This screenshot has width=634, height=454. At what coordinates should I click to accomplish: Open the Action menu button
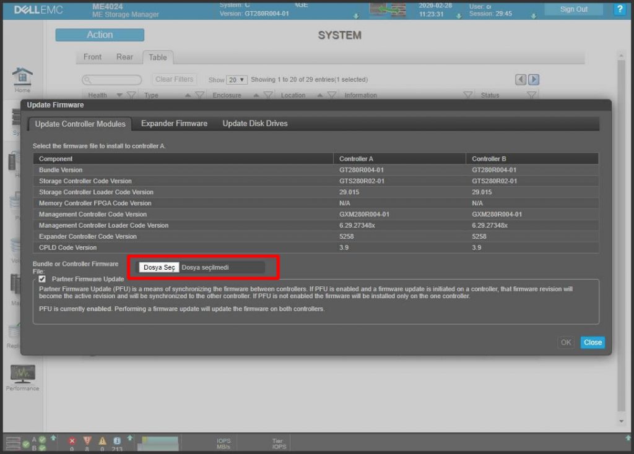click(100, 35)
